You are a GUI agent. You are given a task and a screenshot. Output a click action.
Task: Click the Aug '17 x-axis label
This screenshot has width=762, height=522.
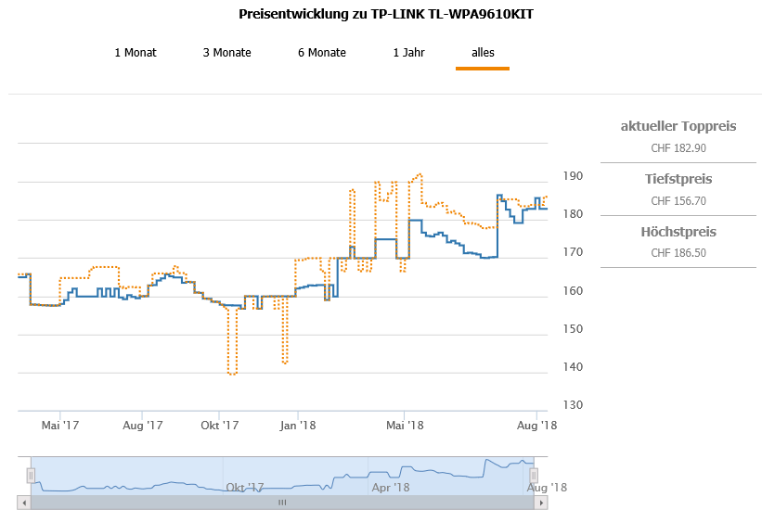coord(143,426)
